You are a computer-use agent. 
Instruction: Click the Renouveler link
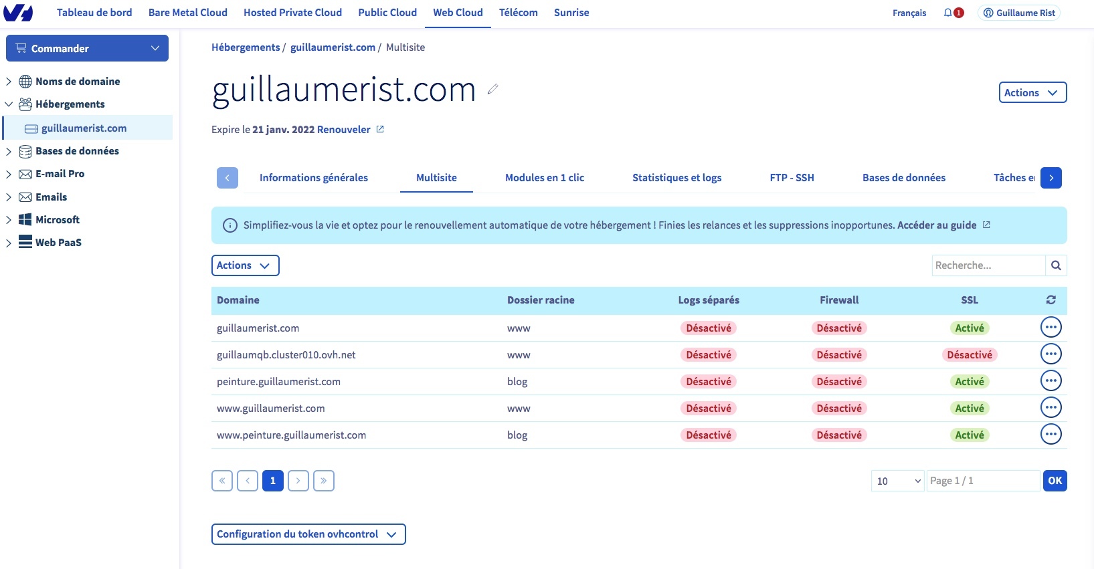[x=344, y=130]
